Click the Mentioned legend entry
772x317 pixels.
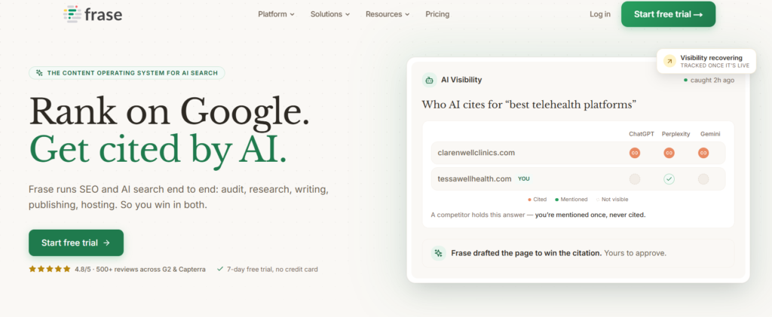[571, 200]
